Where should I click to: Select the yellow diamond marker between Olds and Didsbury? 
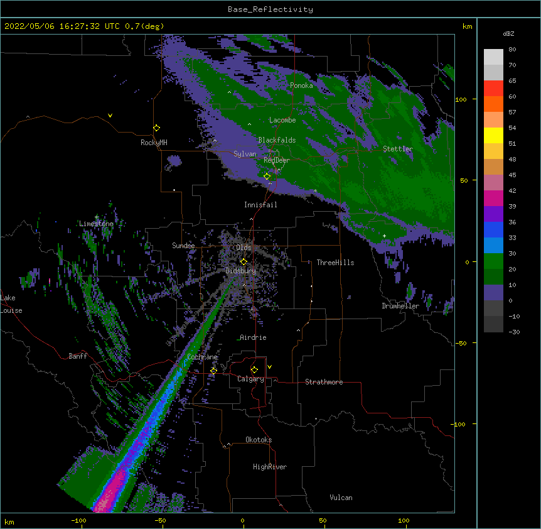tap(244, 262)
